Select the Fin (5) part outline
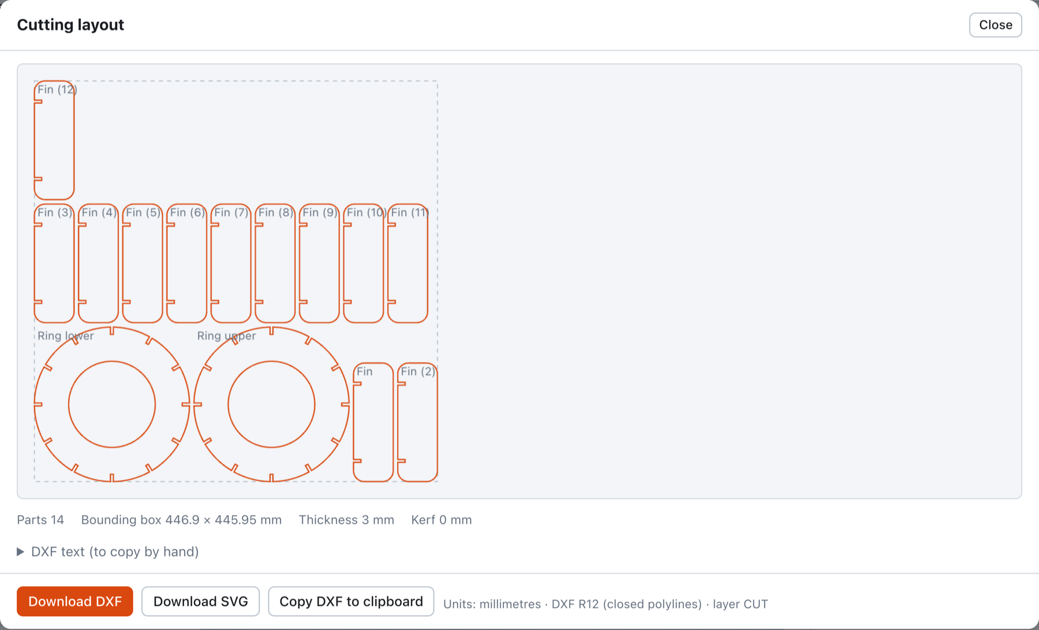This screenshot has width=1039, height=630. [x=143, y=263]
